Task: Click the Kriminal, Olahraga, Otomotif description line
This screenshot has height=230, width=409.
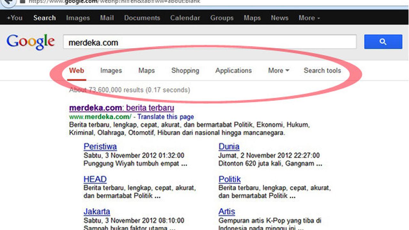Action: (177, 133)
